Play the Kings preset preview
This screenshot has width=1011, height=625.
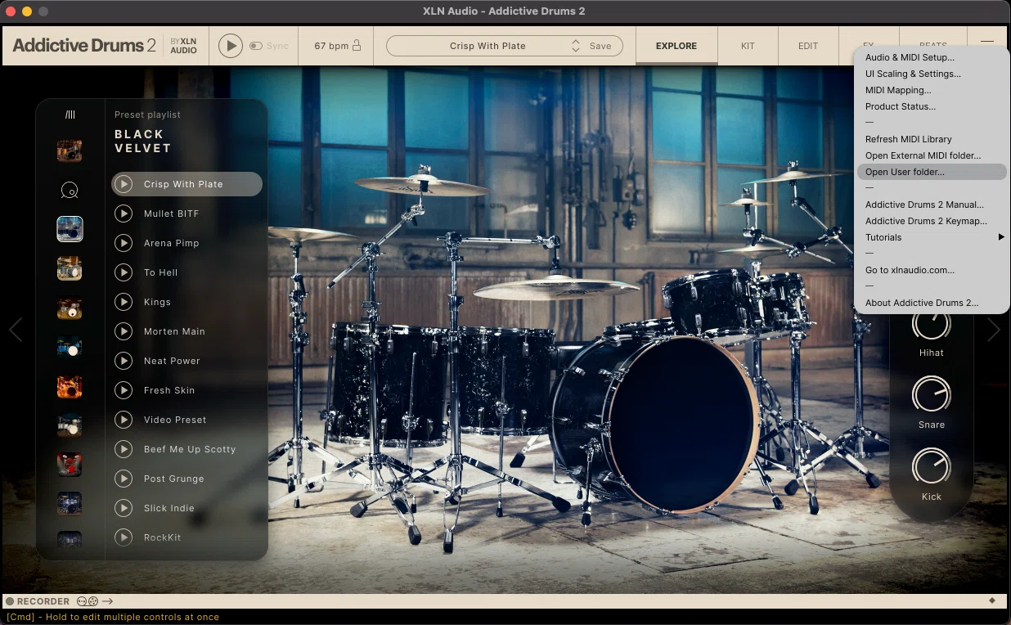pyautogui.click(x=124, y=302)
